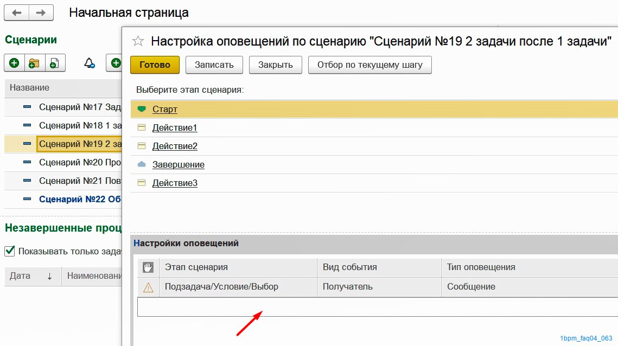Viewport: 618px width, 346px height.
Task: Click the hand icon column header
Action: point(148,267)
